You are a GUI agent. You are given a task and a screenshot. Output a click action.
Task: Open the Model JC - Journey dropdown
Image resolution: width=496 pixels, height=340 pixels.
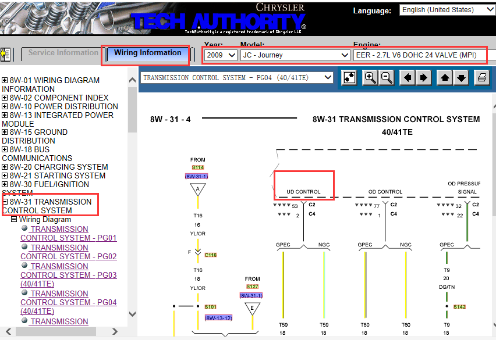pos(295,55)
